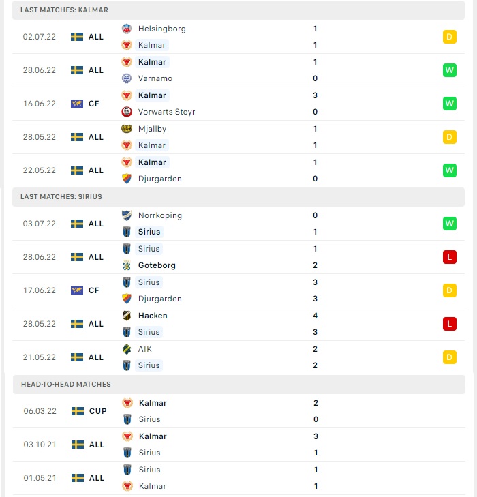
Task: Click the Djurgarden crest in the 22.05.22 match
Action: click(127, 179)
